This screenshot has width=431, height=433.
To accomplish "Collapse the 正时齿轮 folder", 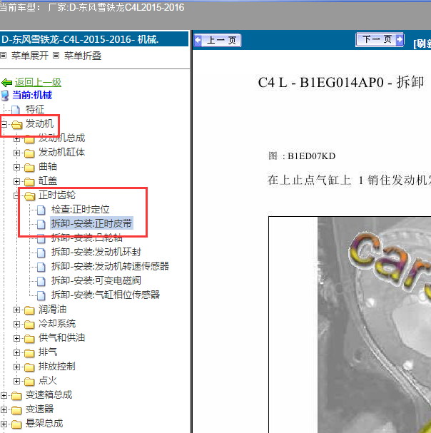I will coord(16,195).
